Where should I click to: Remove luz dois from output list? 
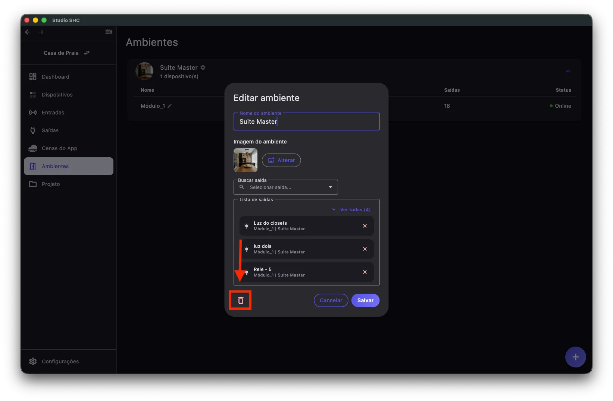[365, 249]
